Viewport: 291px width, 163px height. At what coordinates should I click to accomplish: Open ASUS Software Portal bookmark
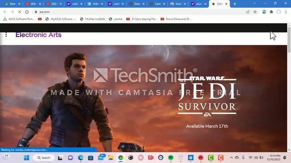tap(19, 19)
